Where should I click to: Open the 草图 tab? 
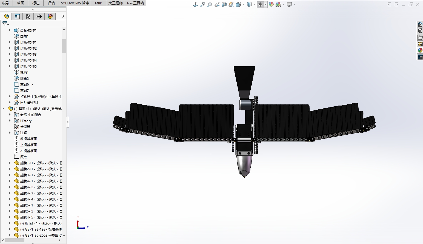[x=21, y=3]
